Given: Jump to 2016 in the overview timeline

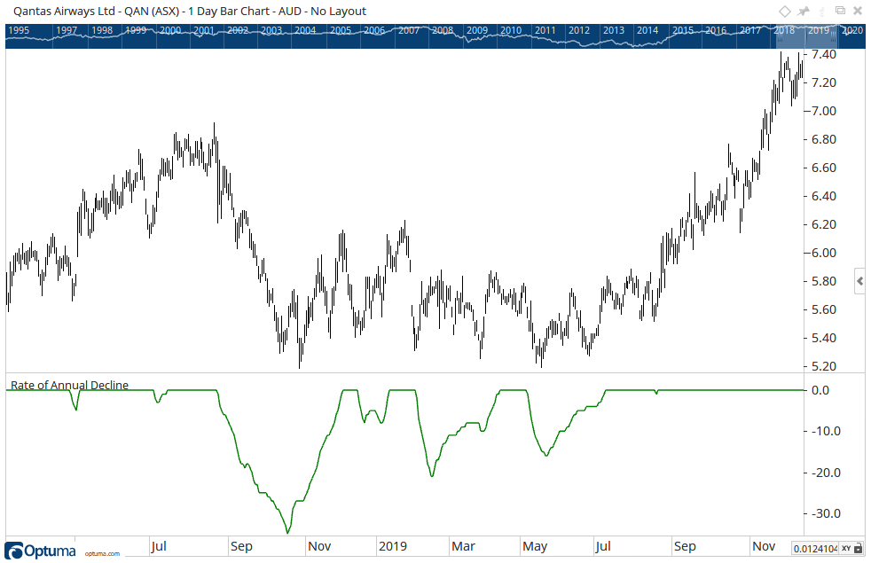Looking at the screenshot, I should coord(716,30).
